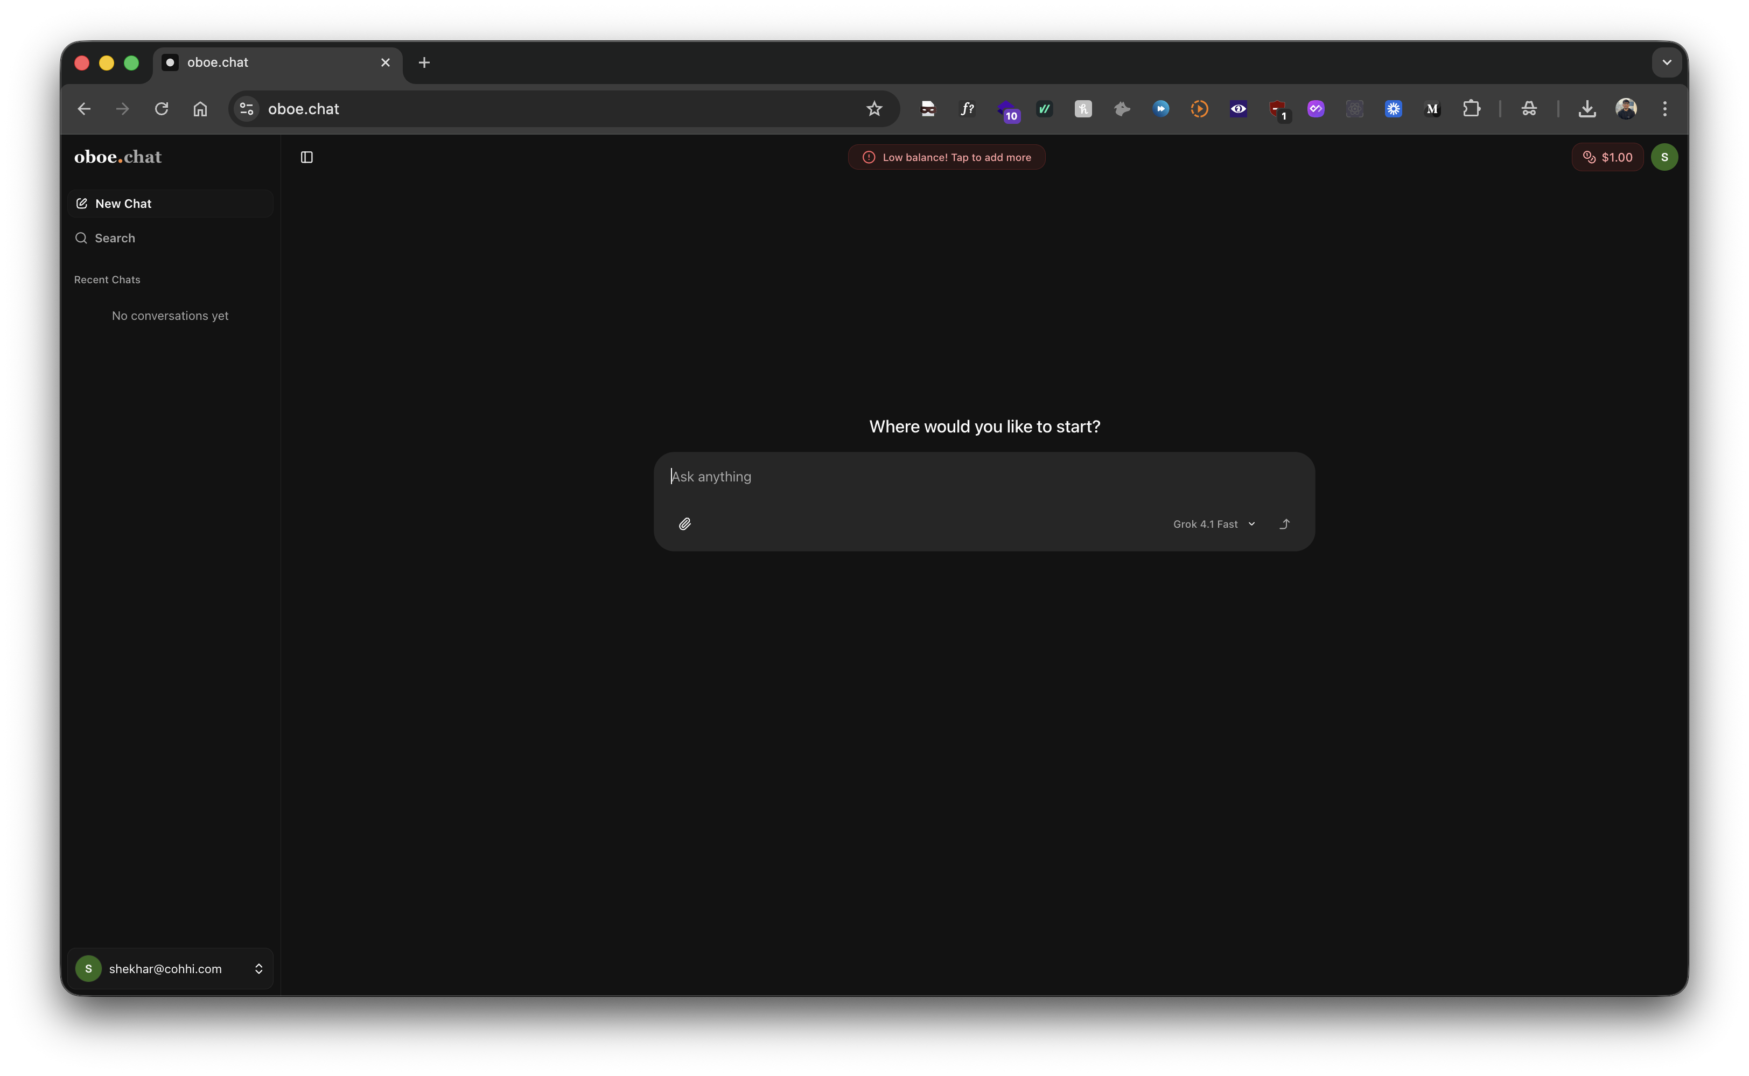Toggle the bookmark star in the address bar
This screenshot has height=1076, width=1749.
point(874,108)
